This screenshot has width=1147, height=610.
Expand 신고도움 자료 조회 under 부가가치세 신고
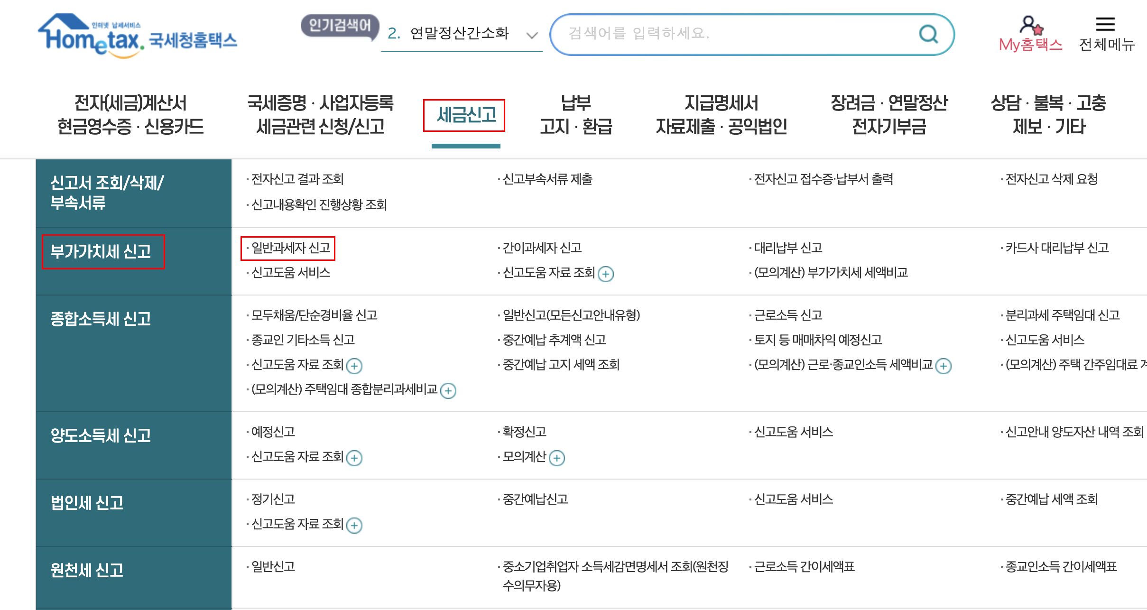(607, 274)
